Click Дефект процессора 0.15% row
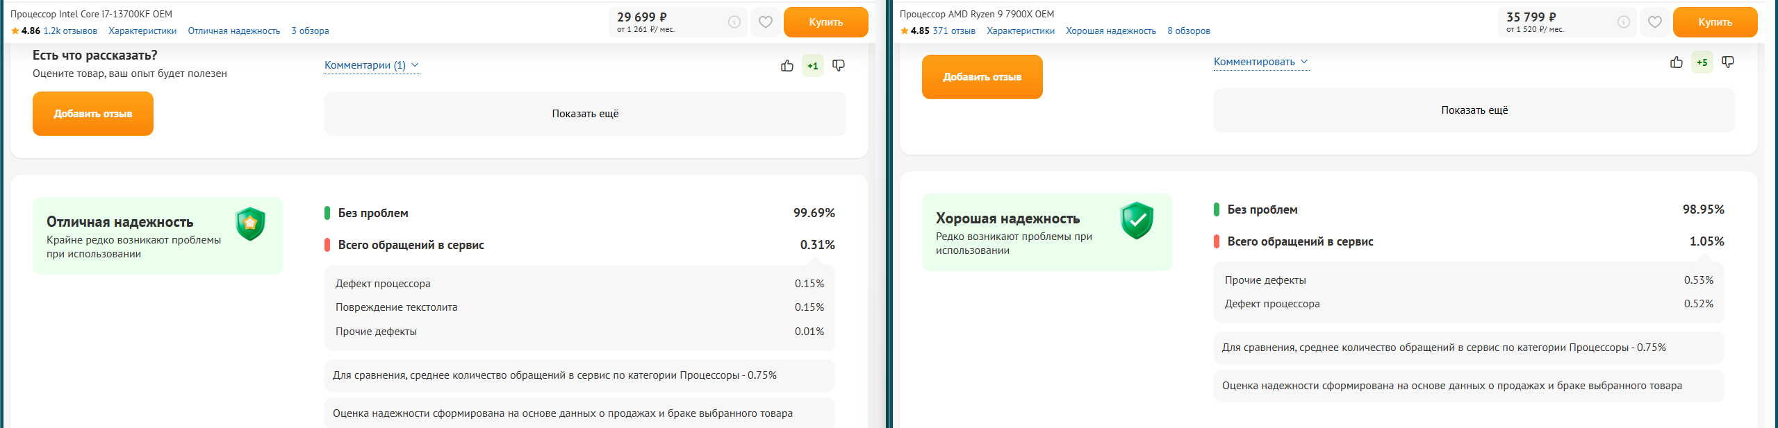Viewport: 1778px width, 428px height. tap(579, 284)
